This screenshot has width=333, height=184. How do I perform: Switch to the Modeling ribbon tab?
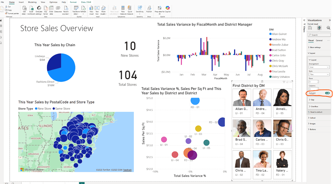coord(32,2)
